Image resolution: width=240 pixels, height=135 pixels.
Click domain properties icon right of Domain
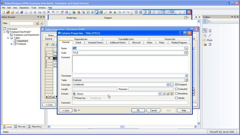click(172, 93)
